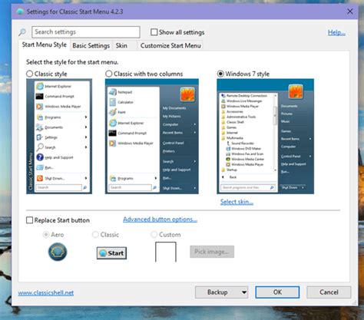The width and height of the screenshot is (364, 320).
Task: Open Advanced button options link
Action: point(160,219)
